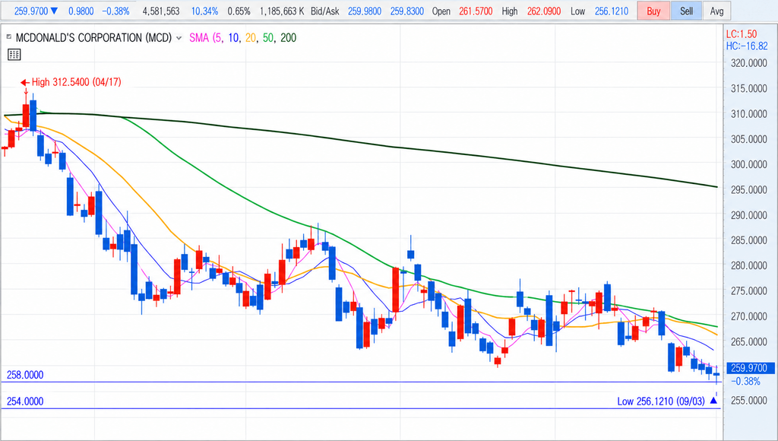Select the SMA 10 period label
778x441 pixels.
coord(233,38)
